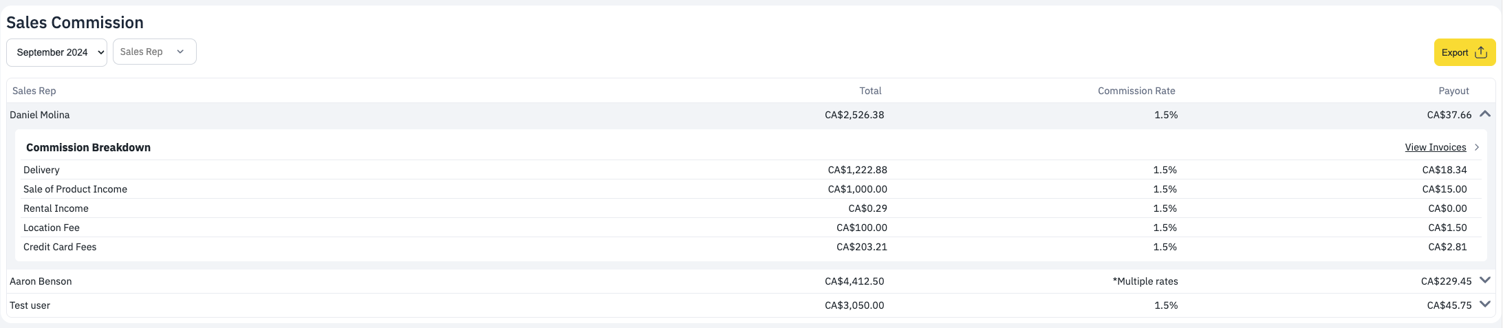1503x328 pixels.
Task: Collapse Daniel Molina's commission breakdown
Action: (x=1484, y=114)
